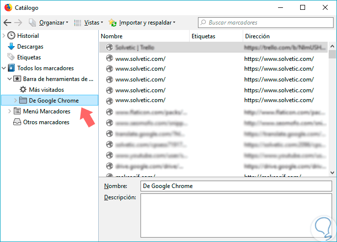
Task: Minimize the Catálogo window
Action: pos(280,7)
